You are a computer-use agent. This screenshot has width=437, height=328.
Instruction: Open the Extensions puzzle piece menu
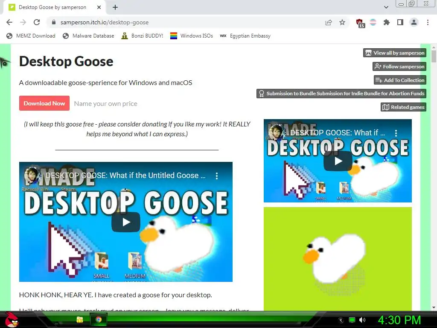click(386, 22)
